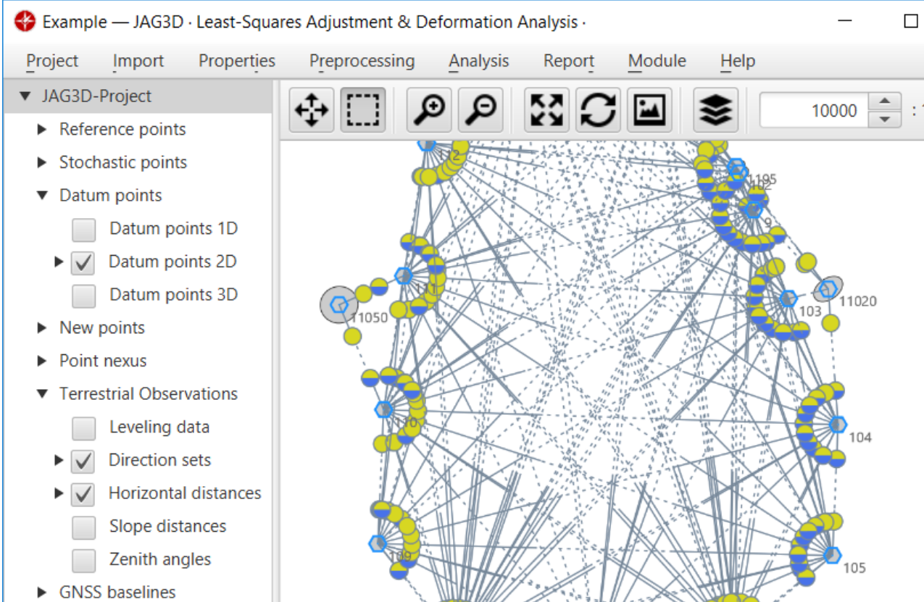The width and height of the screenshot is (924, 602).
Task: Open the Analysis menu
Action: click(478, 62)
